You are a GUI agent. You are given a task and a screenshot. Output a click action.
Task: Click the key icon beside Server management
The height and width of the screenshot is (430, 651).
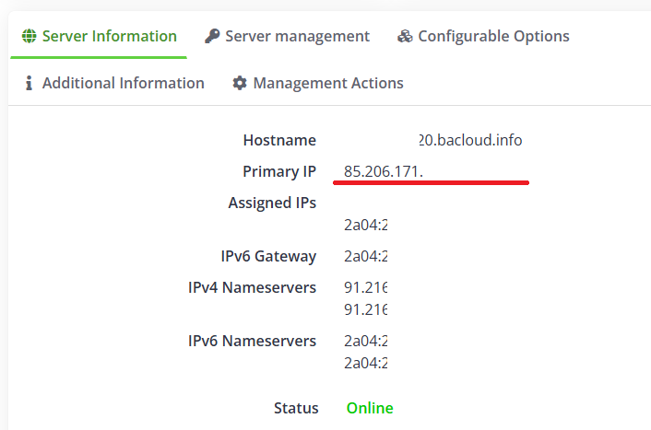point(212,37)
